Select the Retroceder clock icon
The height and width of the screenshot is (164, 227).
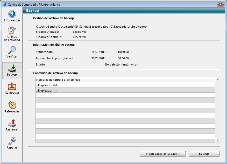pos(12,105)
